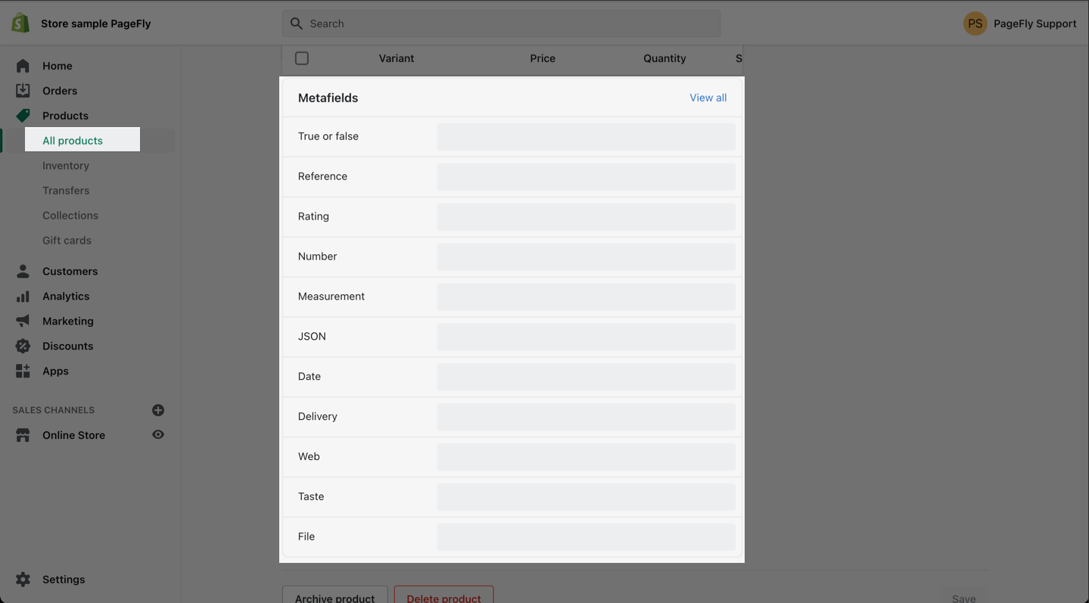The width and height of the screenshot is (1089, 603).
Task: Click the Taste metafield input
Action: pos(586,497)
